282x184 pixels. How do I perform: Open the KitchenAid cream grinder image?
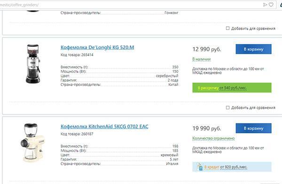click(x=32, y=143)
